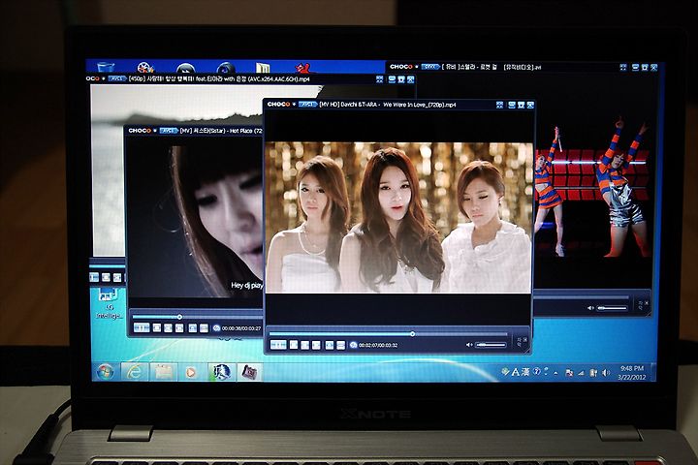
Task: Click fourth control button in Hot Place player
Action: click(179, 328)
